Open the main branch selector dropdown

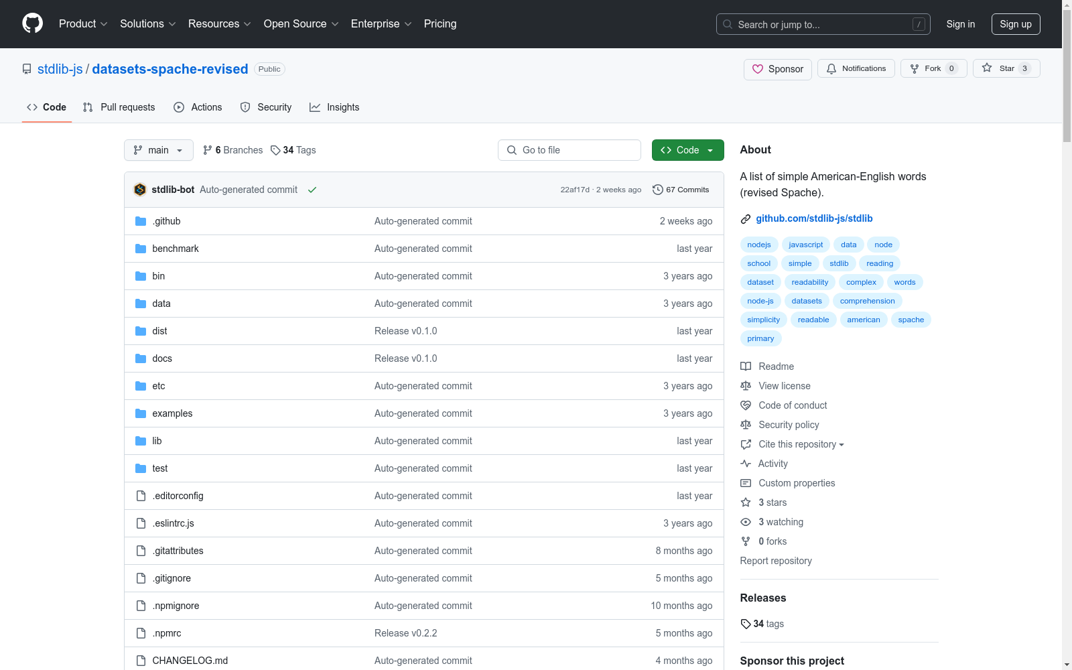(159, 150)
